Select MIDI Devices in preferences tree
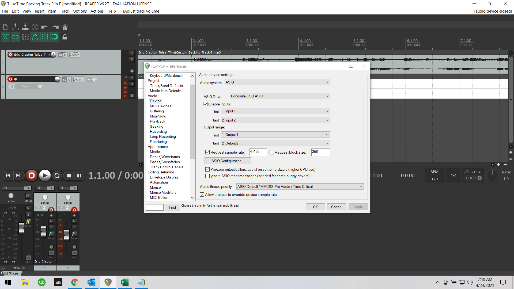This screenshot has height=289, width=514. [x=160, y=106]
